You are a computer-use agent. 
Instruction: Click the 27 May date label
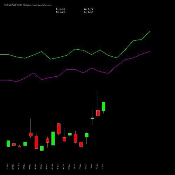pos(24,167)
